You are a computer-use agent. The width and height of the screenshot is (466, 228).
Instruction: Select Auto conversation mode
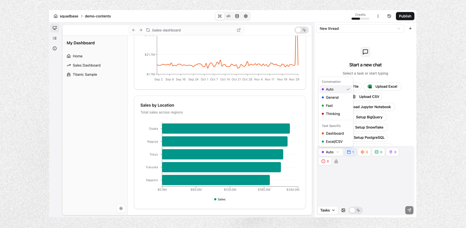click(x=336, y=89)
